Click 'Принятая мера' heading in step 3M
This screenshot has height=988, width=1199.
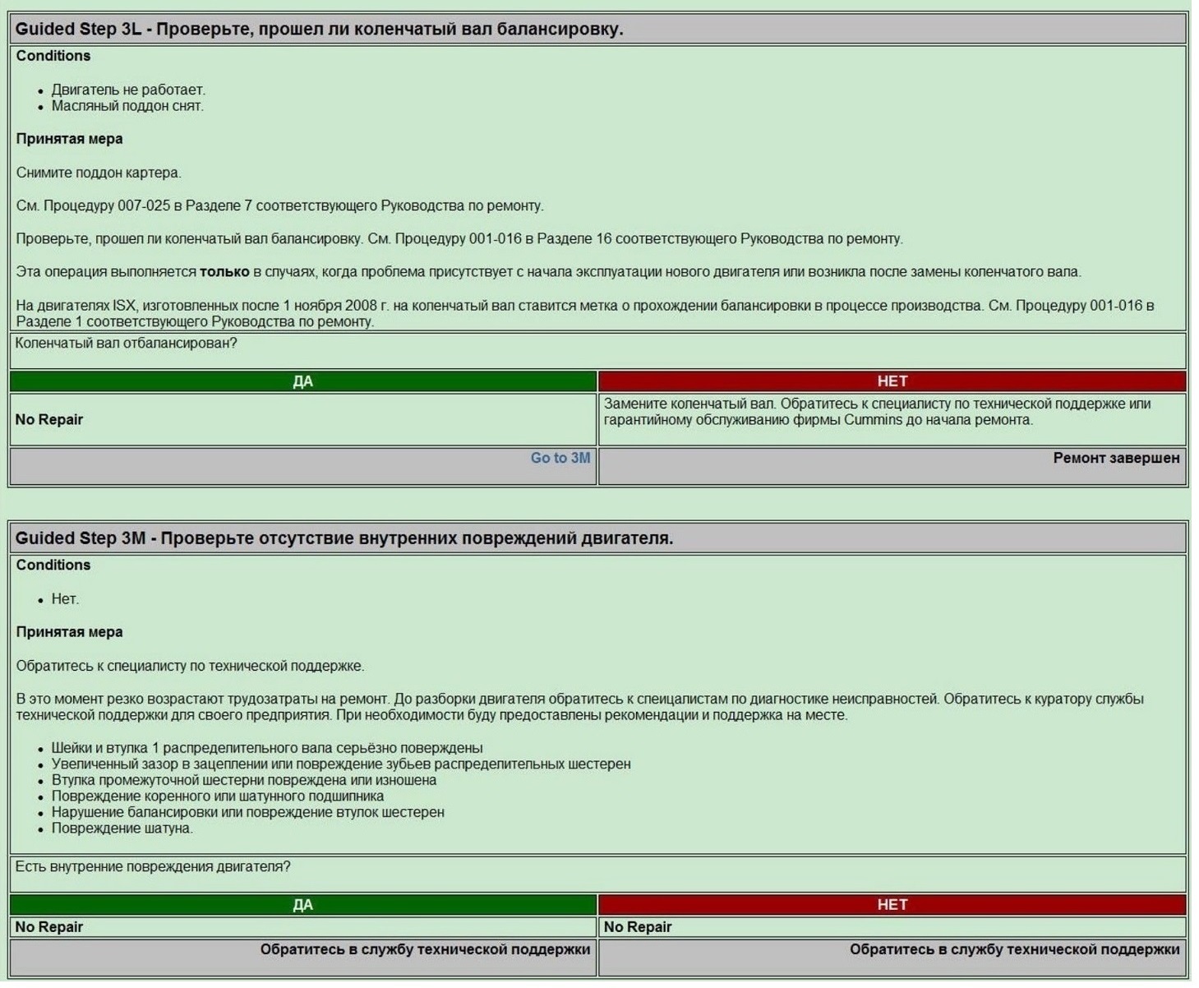coord(70,632)
